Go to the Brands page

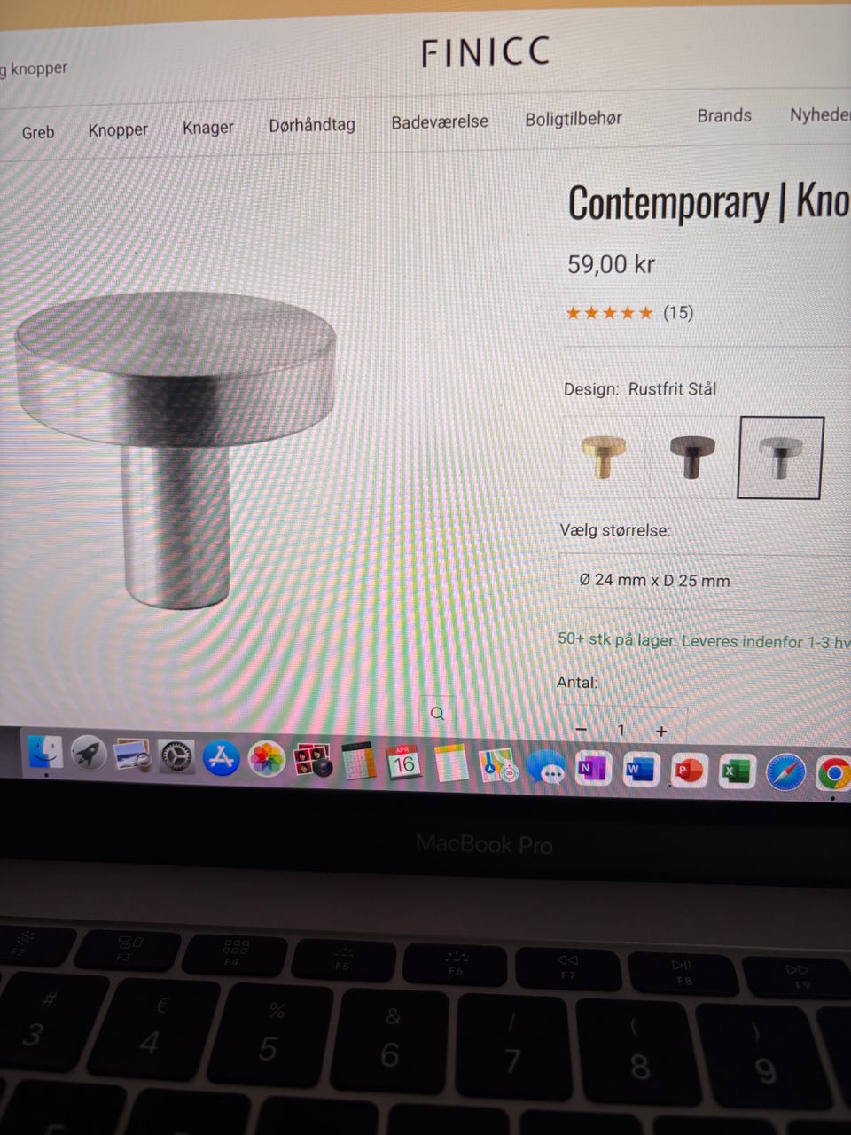pos(724,115)
